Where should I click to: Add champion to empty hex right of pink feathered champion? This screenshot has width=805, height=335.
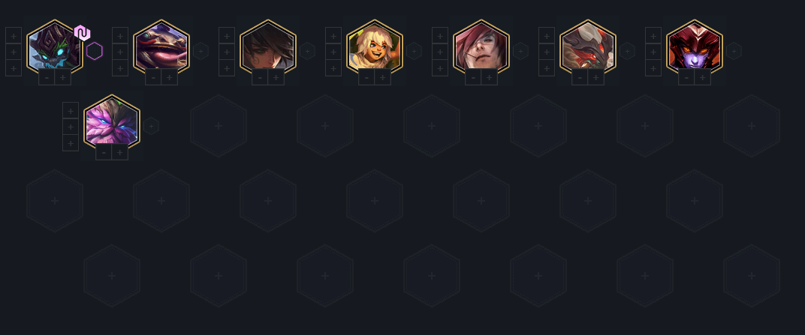pyautogui.click(x=219, y=126)
